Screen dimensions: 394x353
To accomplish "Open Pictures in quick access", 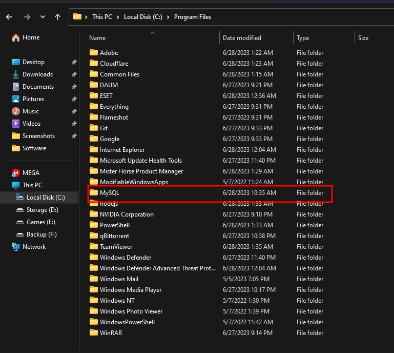I will point(28,99).
